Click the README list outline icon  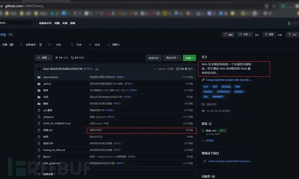(39, 174)
